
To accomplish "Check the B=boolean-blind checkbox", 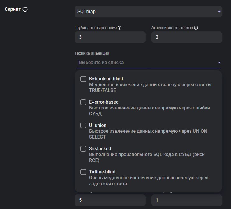I will (83, 79).
